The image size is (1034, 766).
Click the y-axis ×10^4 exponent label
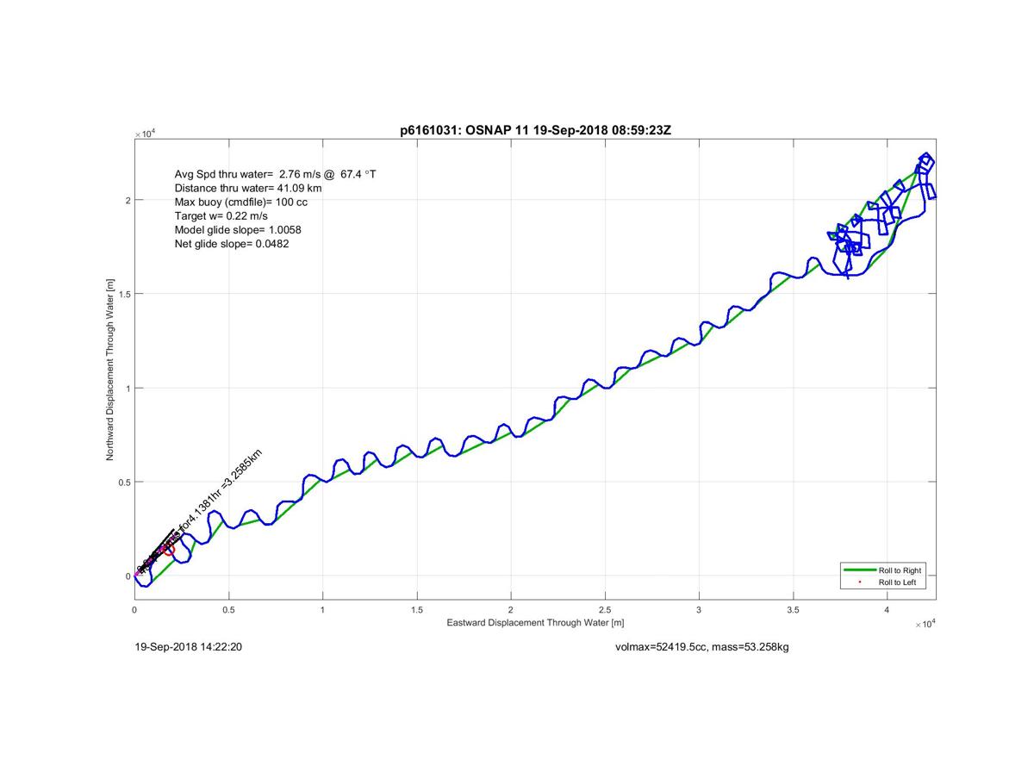pyautogui.click(x=145, y=134)
